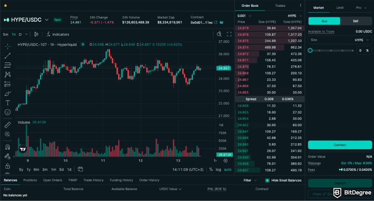The height and width of the screenshot is (201, 374).
Task: Expand the Pro order types dropdown
Action: [361, 8]
